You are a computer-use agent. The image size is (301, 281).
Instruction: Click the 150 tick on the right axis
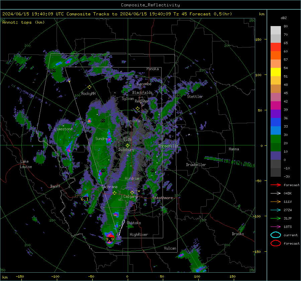pos(259,39)
